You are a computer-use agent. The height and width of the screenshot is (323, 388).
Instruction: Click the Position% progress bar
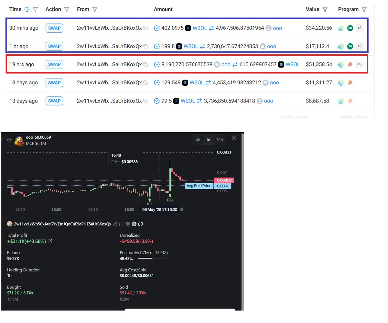(x=153, y=259)
